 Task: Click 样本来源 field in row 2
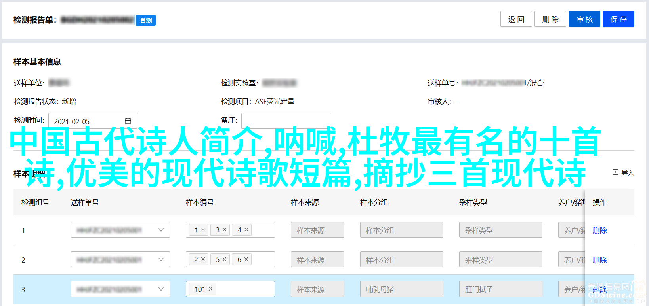pos(317,259)
